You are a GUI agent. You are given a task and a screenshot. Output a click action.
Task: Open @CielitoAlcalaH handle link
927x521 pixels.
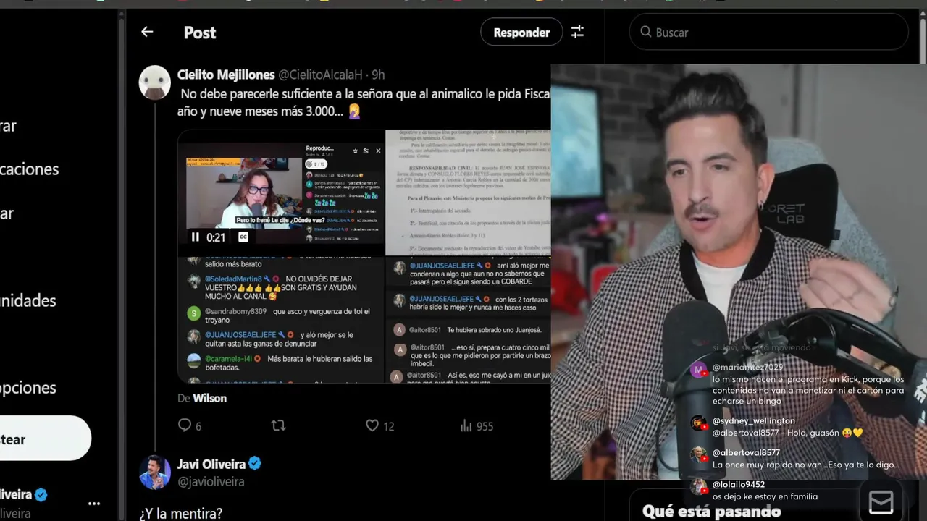[x=320, y=75]
